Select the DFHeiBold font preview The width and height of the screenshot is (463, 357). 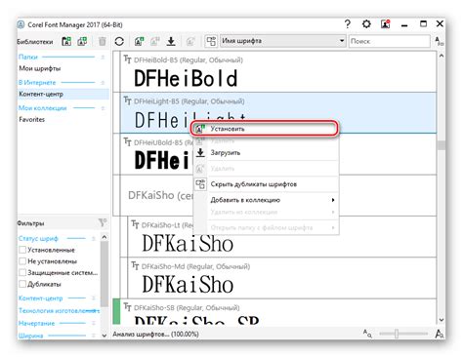click(x=186, y=78)
